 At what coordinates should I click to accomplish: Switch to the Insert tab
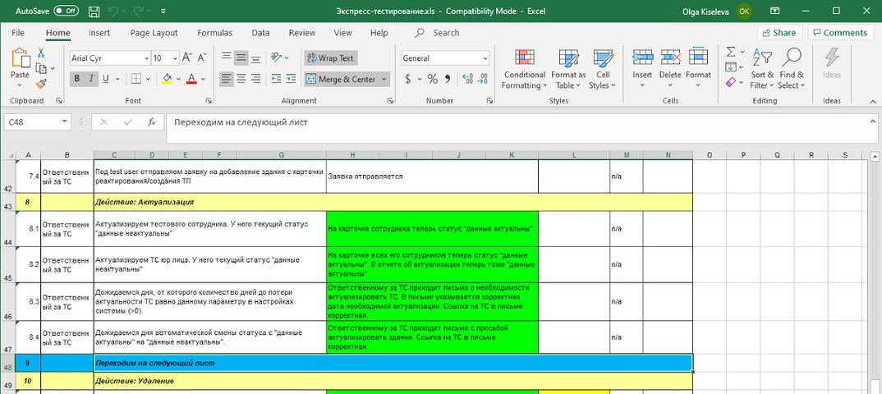(x=99, y=33)
